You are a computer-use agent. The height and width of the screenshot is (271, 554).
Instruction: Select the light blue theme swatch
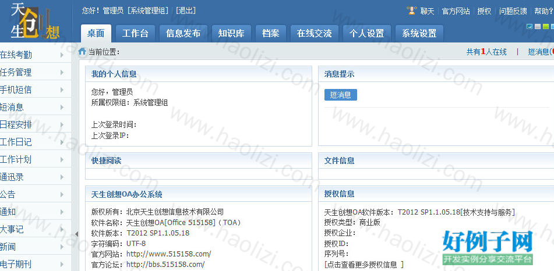coord(552,27)
